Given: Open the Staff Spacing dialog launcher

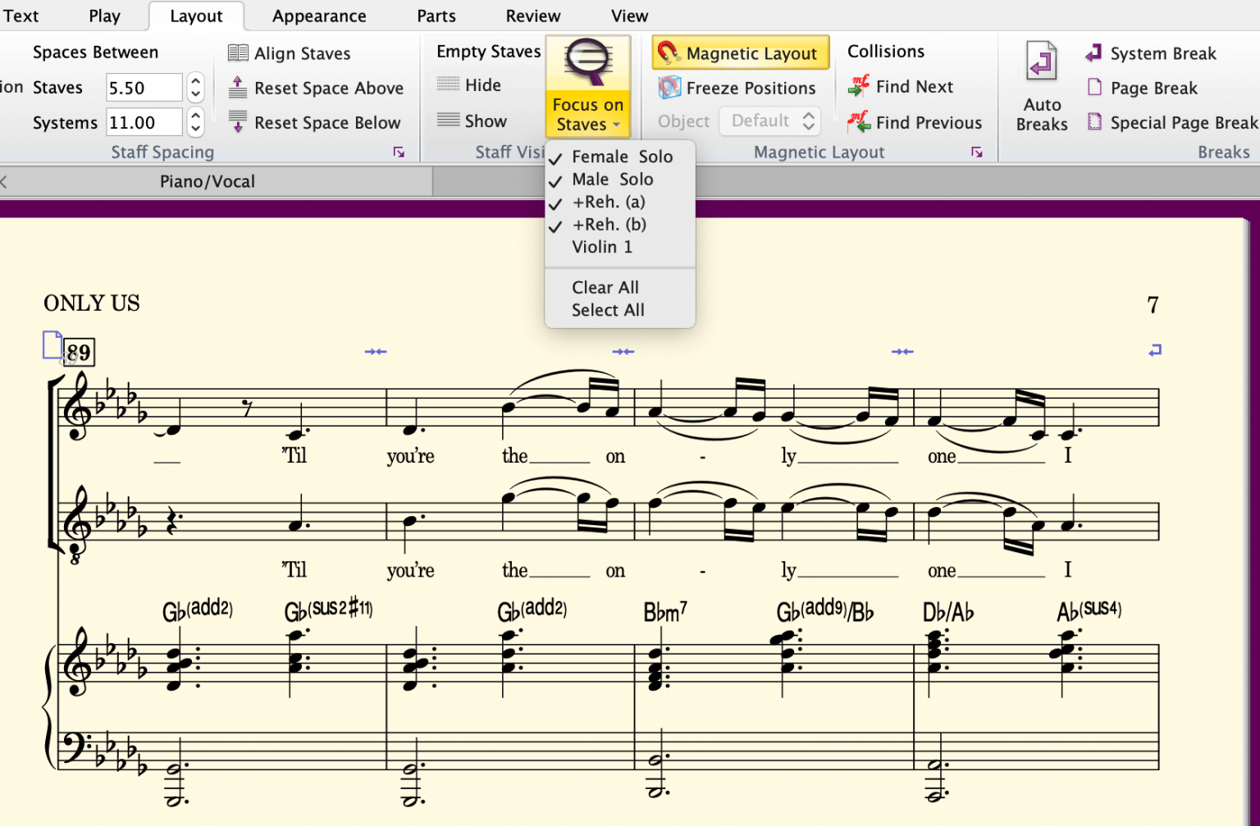Looking at the screenshot, I should [x=399, y=152].
